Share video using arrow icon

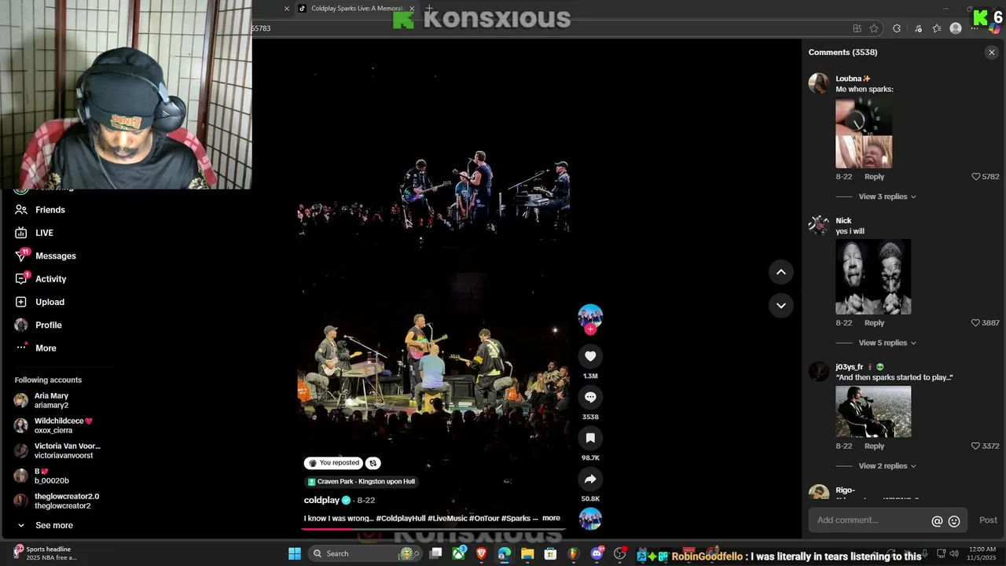590,479
